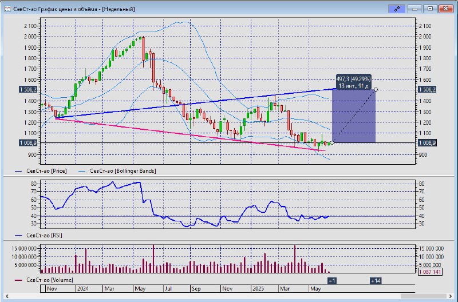Click the pin icon in the title bar
This screenshot has width=458, height=302.
point(397,9)
